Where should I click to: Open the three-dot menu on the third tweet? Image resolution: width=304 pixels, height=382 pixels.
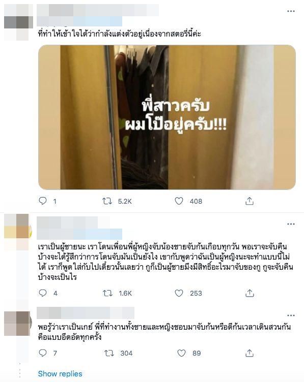coord(291,315)
